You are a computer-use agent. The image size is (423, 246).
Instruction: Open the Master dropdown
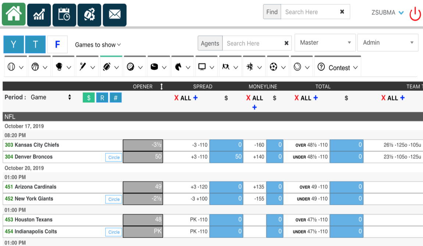point(325,43)
